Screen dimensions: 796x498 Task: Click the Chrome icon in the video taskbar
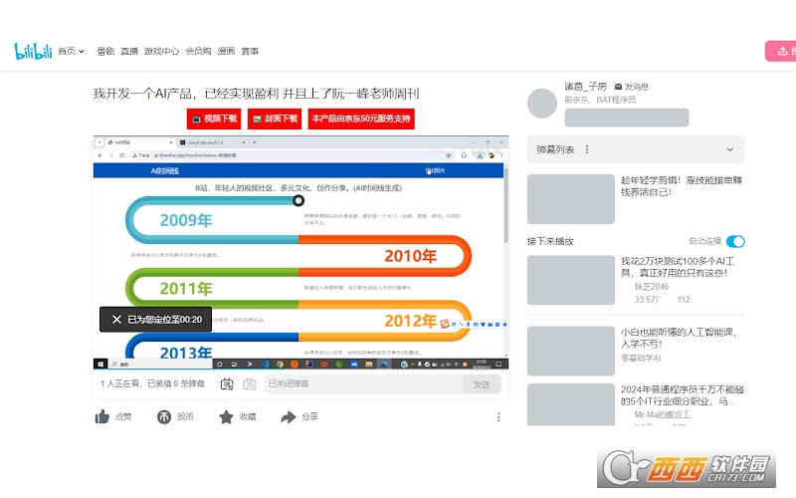pyautogui.click(x=280, y=364)
